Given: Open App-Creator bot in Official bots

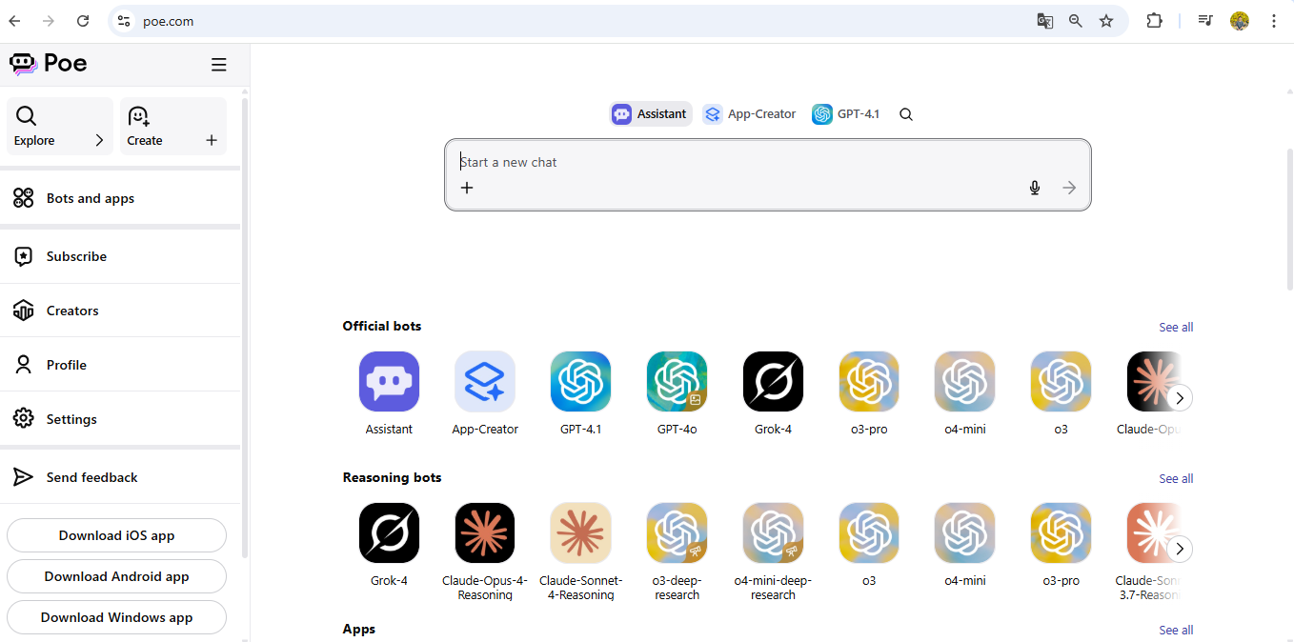Looking at the screenshot, I should (x=485, y=392).
